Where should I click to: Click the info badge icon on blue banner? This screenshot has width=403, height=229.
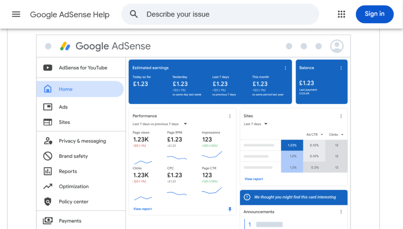pos(247,197)
